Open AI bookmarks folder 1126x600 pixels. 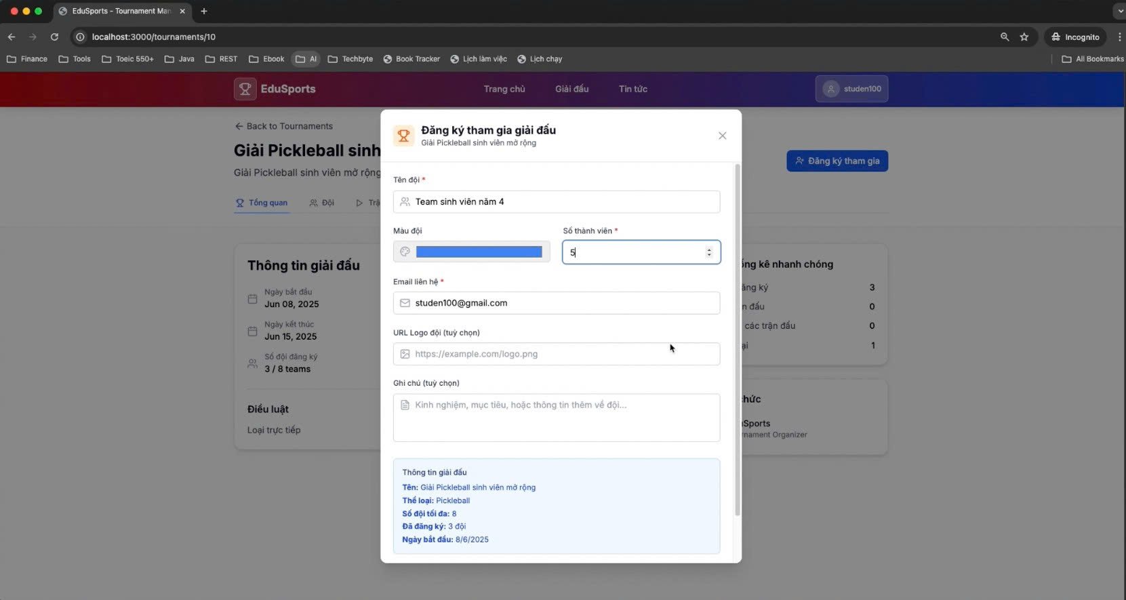pyautogui.click(x=306, y=59)
